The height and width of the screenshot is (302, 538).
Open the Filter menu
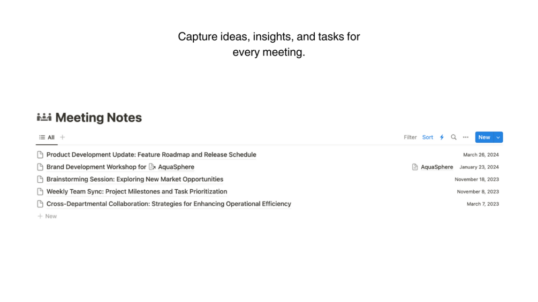pos(410,137)
